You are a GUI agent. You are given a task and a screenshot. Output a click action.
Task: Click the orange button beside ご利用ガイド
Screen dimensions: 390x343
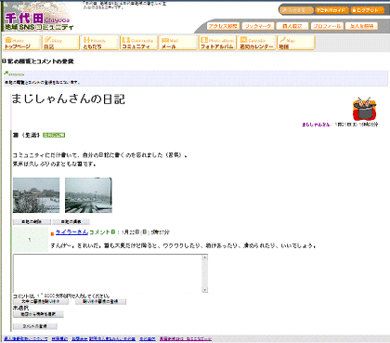[x=296, y=10]
